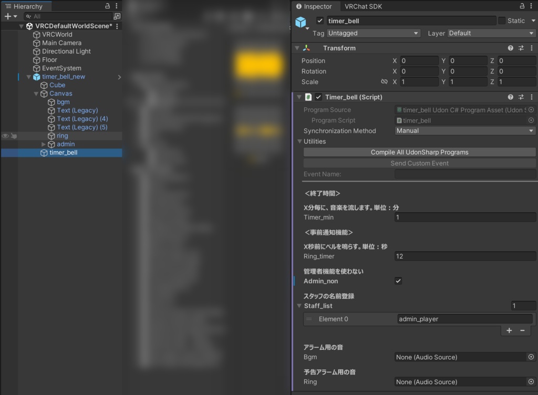Viewport: 538px width, 395px height.
Task: Collapse the Utilities foldout
Action: [299, 141]
